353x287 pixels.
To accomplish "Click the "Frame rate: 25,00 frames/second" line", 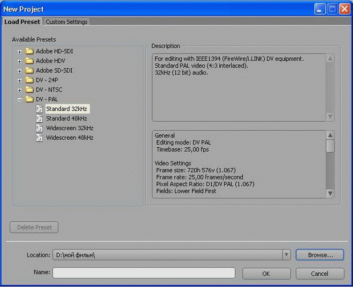I will (200, 177).
